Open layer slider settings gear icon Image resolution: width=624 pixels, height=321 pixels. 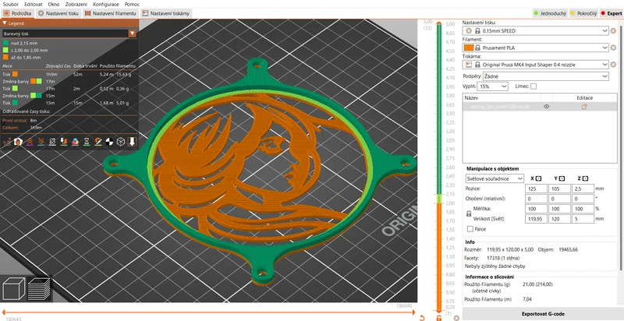point(456,318)
